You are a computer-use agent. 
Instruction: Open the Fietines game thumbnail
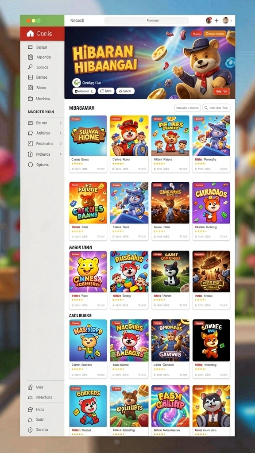tap(170, 136)
